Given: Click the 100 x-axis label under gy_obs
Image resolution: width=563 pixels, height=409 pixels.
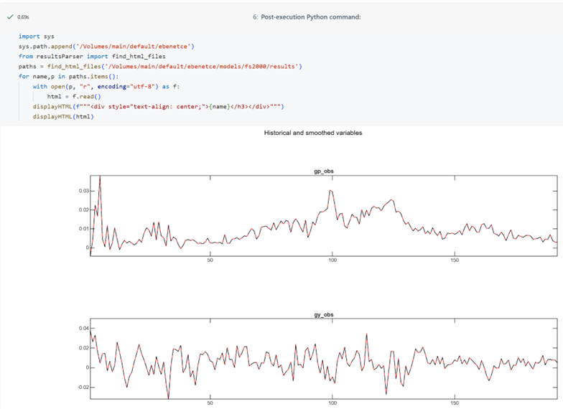Looking at the screenshot, I should [332, 403].
